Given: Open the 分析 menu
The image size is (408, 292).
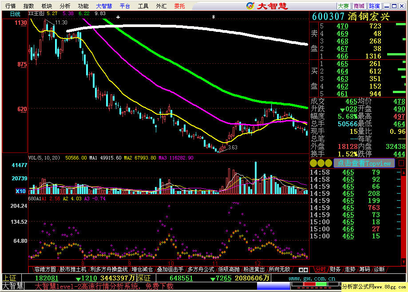Looking at the screenshot, I should (65, 6).
